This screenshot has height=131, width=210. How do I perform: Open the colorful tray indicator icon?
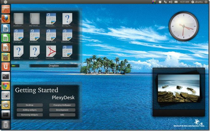(x=154, y=2)
